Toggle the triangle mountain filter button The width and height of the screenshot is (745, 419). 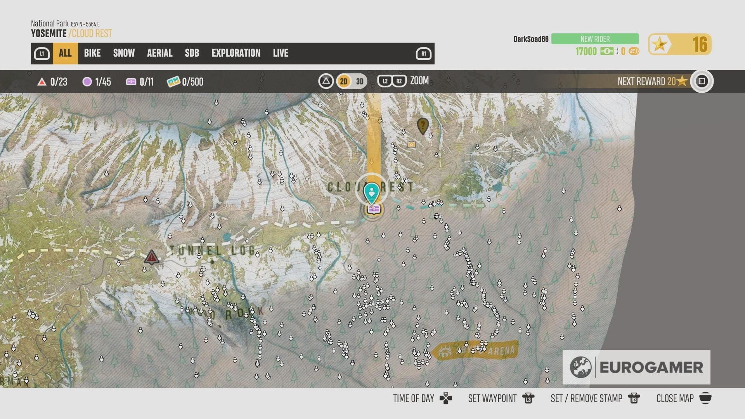click(326, 81)
